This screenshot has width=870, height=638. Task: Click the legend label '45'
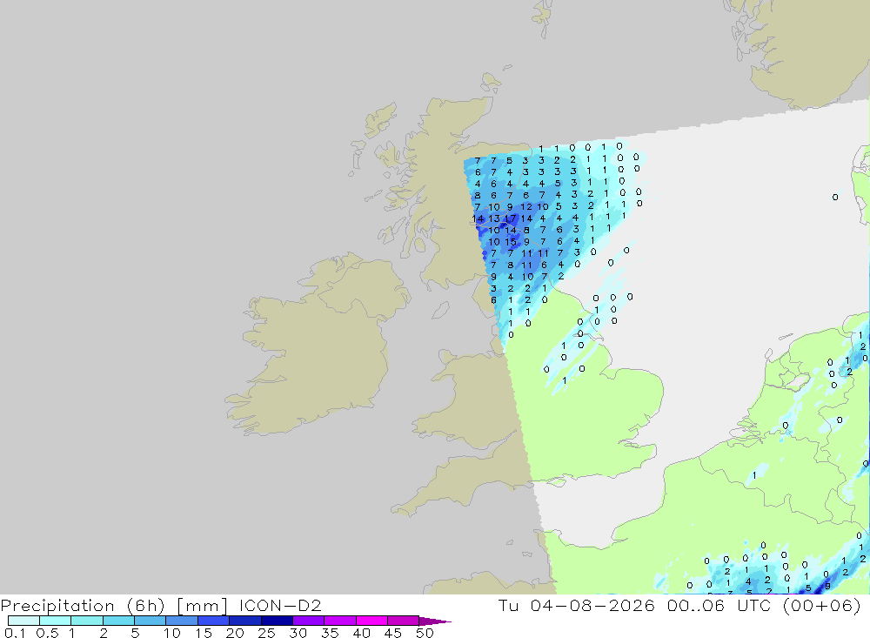(393, 633)
